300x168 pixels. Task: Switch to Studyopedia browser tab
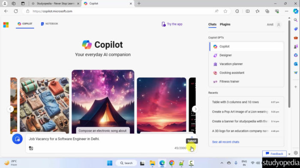pyautogui.click(x=55, y=3)
